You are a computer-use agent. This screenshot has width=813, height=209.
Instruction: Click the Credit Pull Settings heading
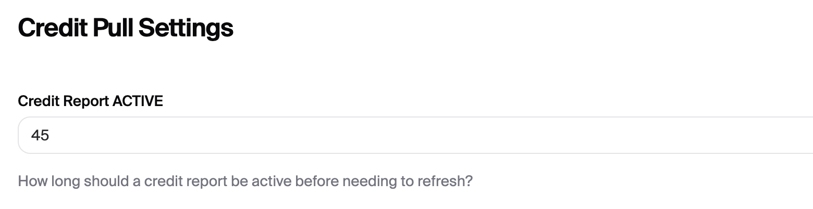(x=126, y=28)
